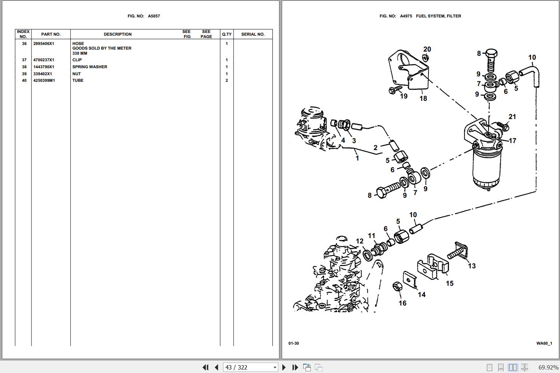The width and height of the screenshot is (560, 373).
Task: Click the 330 MM text
Action: [80, 54]
